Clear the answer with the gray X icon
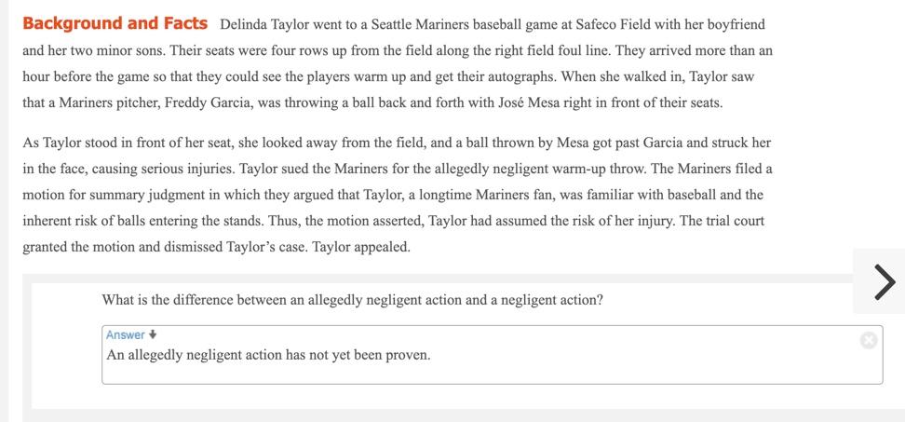Viewport: 905px width, 422px height. coord(868,341)
